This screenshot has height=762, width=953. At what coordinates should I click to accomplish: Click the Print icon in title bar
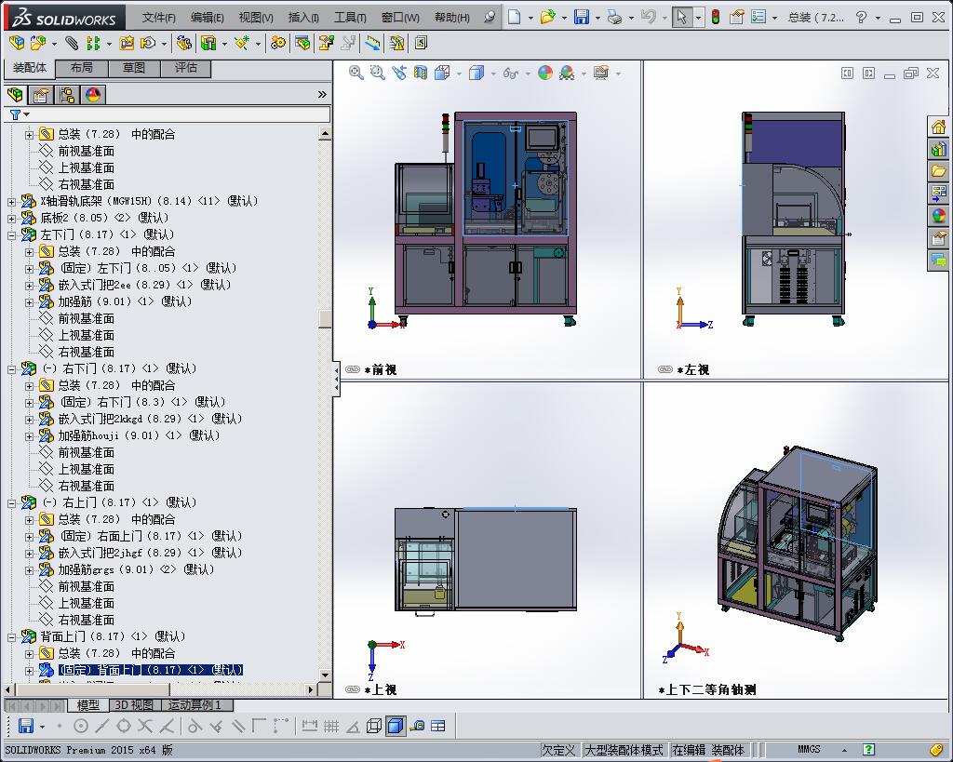[614, 17]
